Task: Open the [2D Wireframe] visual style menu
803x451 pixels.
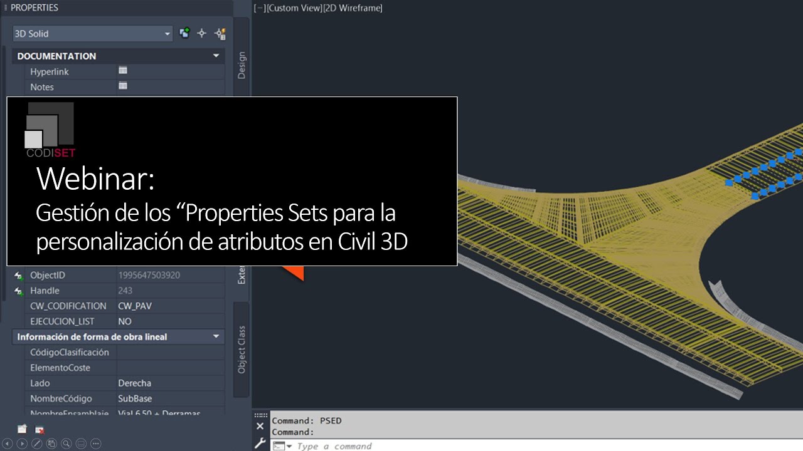Action: coord(352,8)
